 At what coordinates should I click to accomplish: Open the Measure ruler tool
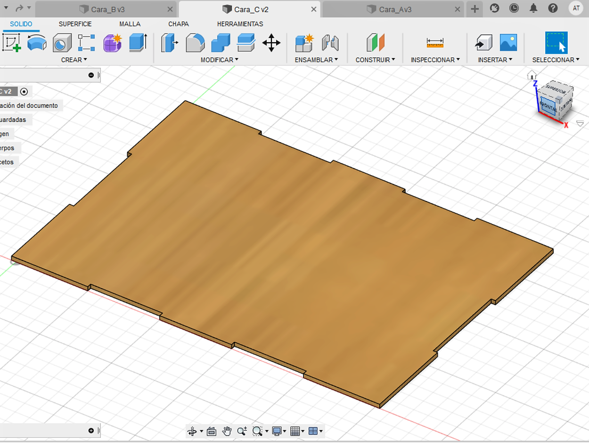(x=435, y=42)
